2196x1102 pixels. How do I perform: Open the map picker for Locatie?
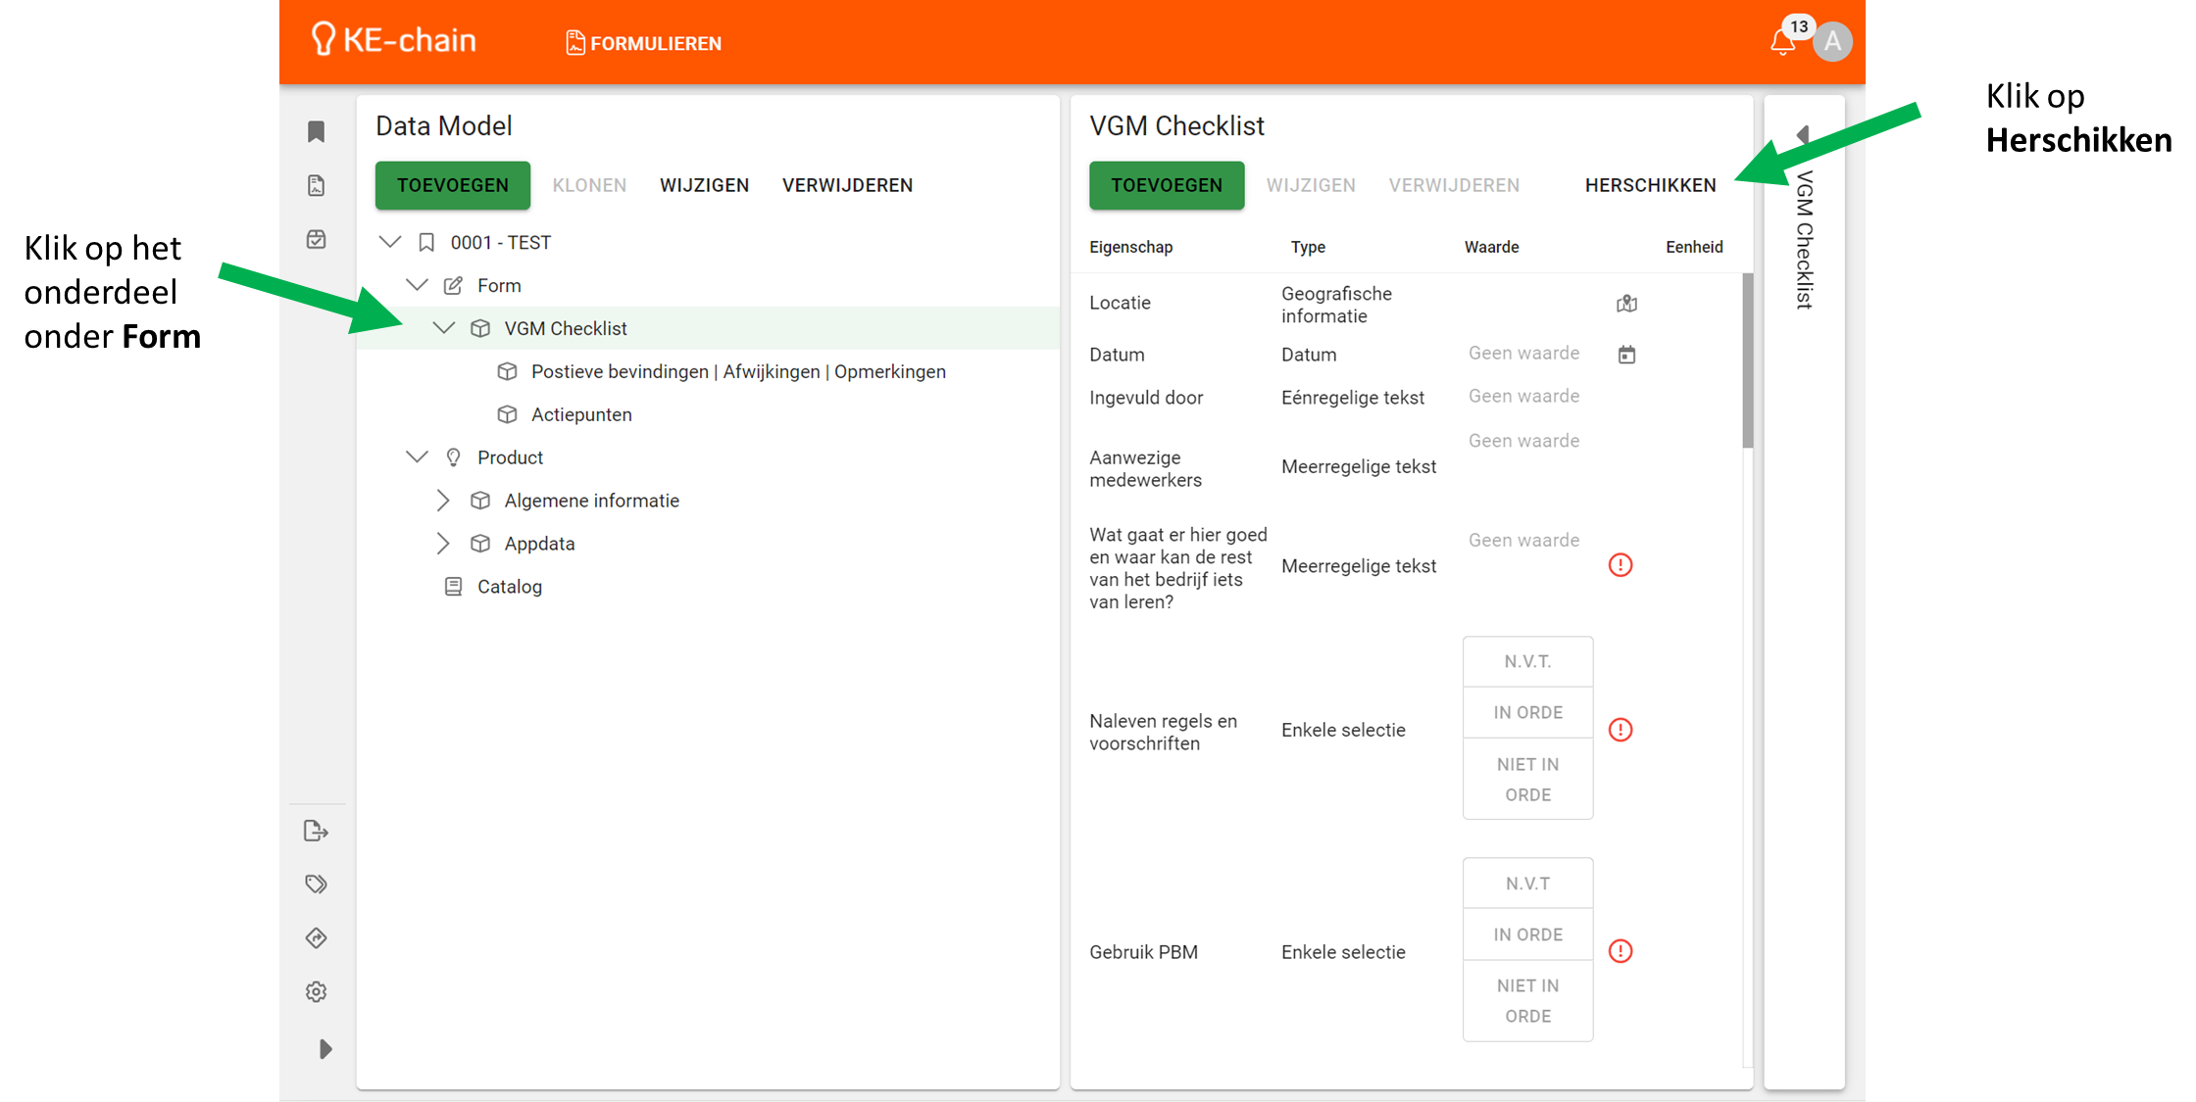tap(1626, 304)
